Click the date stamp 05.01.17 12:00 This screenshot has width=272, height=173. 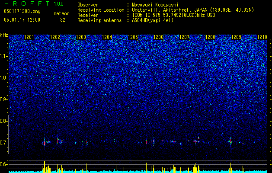[22, 20]
